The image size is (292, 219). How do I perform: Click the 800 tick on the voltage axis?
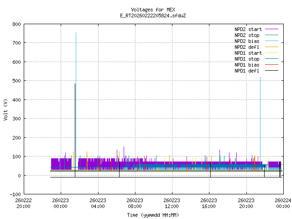point(16,24)
